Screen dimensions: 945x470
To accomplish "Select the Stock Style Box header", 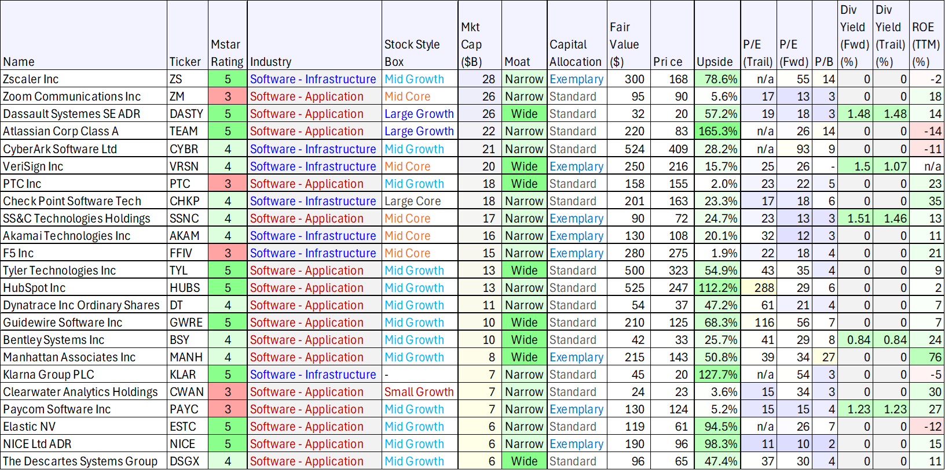I will [x=420, y=35].
